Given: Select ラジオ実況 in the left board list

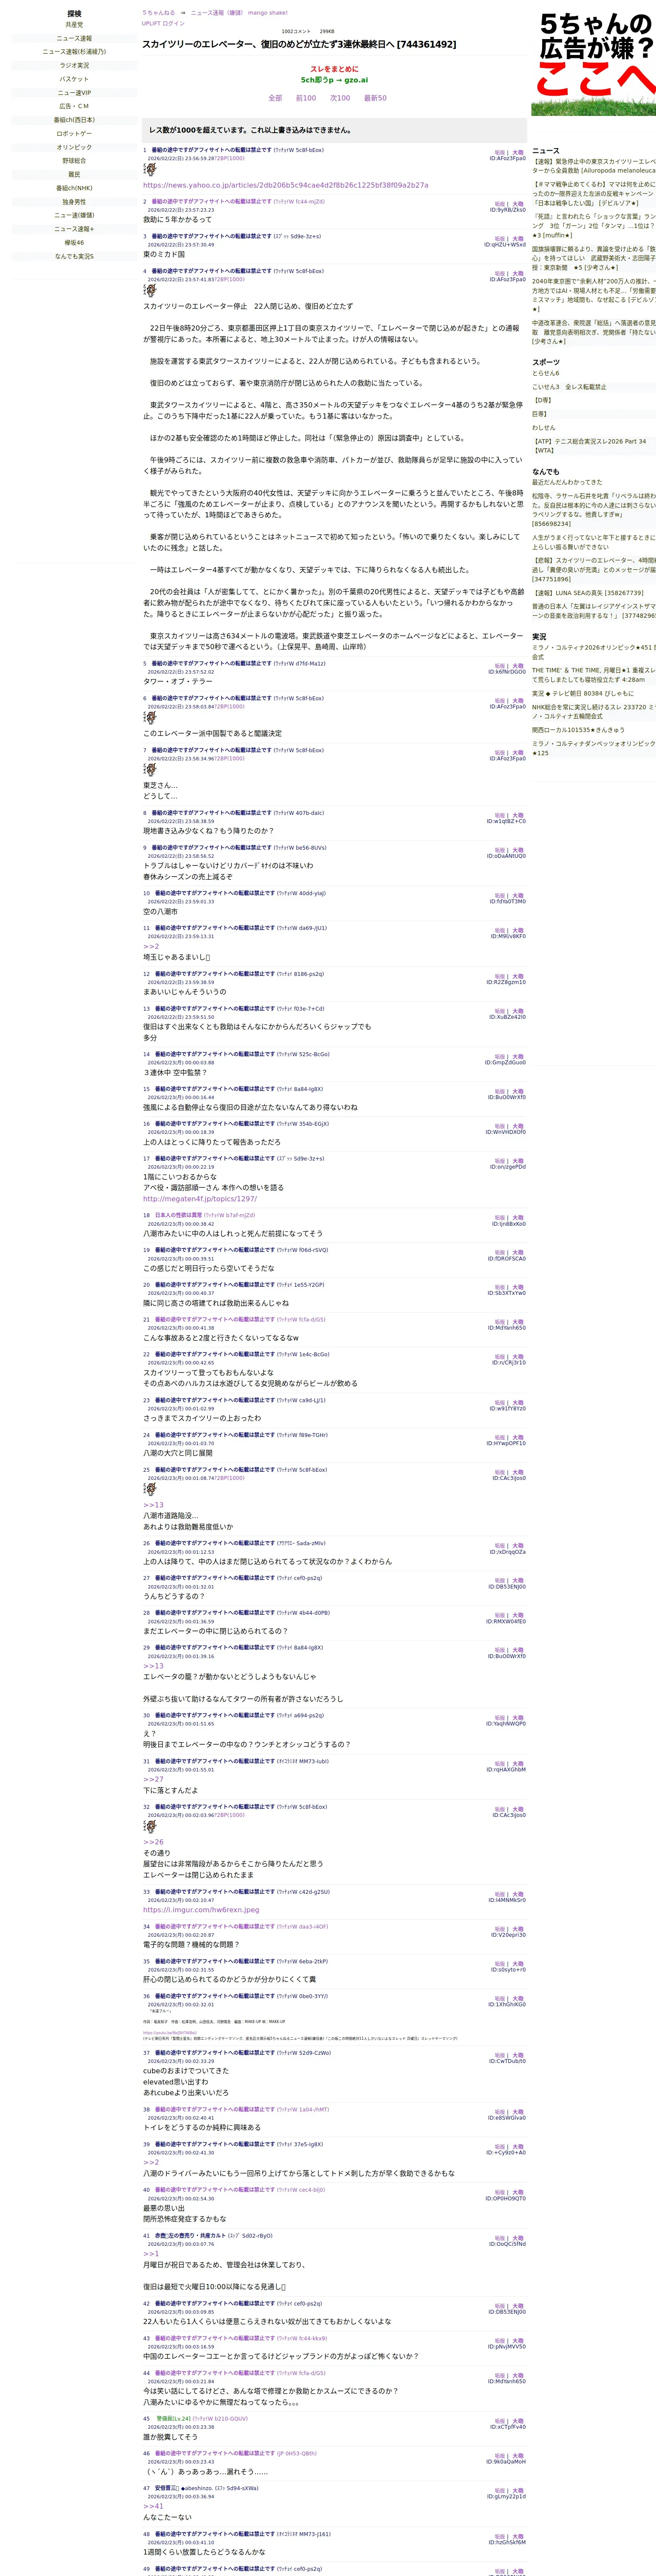Looking at the screenshot, I should (74, 65).
